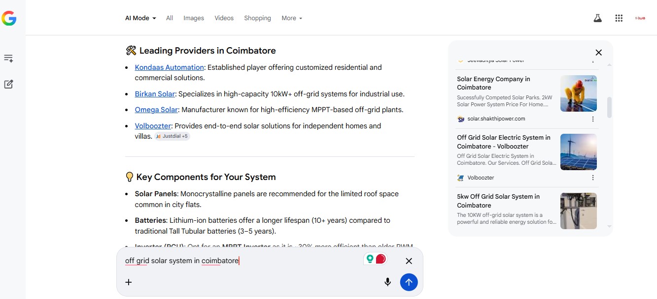This screenshot has height=299, width=657.
Task: Click the Leading Providers in Coimbatore heading
Action: point(207,51)
